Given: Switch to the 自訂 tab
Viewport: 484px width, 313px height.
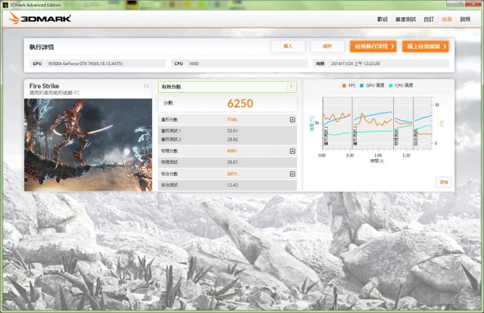Looking at the screenshot, I should point(429,19).
